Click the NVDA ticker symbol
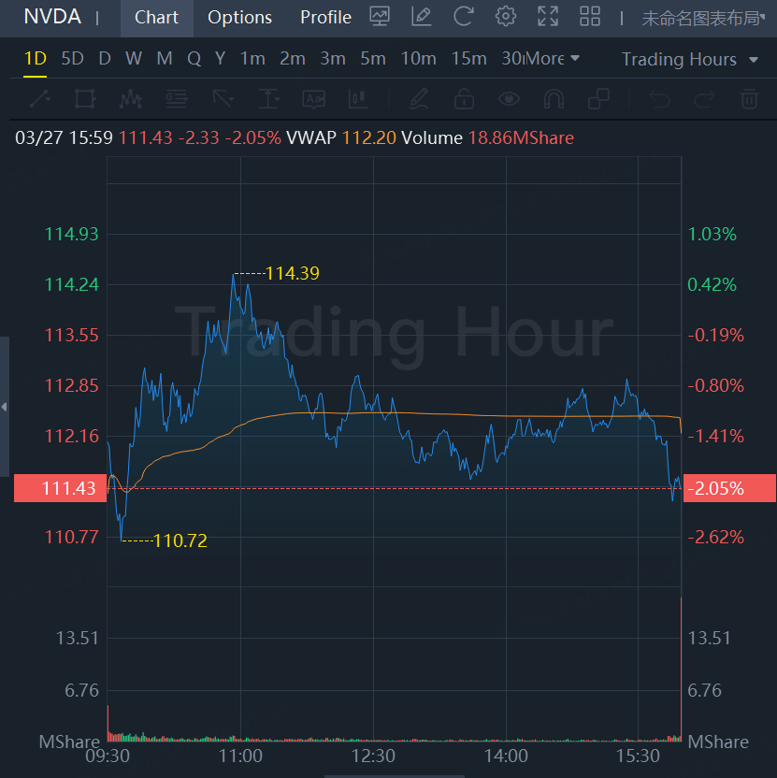The image size is (777, 778). (52, 17)
